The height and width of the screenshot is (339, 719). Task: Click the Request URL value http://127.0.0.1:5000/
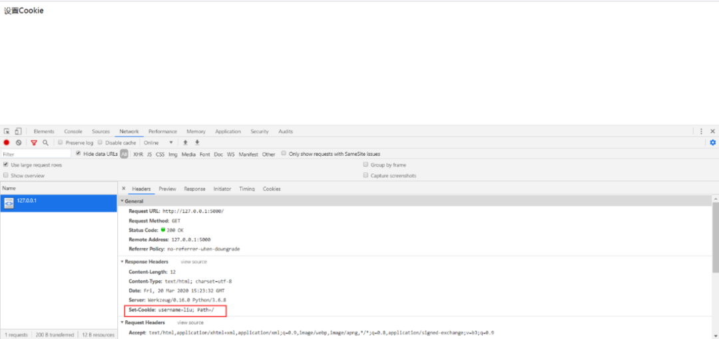193,211
